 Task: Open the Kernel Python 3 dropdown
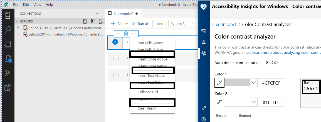pyautogui.click(x=182, y=24)
